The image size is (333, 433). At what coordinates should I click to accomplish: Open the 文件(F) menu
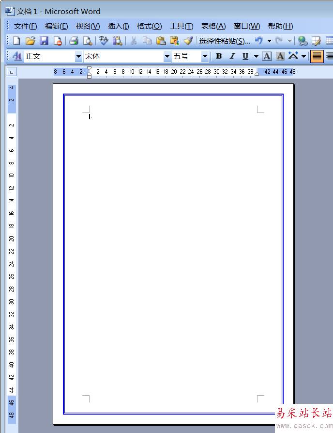[x=25, y=26]
